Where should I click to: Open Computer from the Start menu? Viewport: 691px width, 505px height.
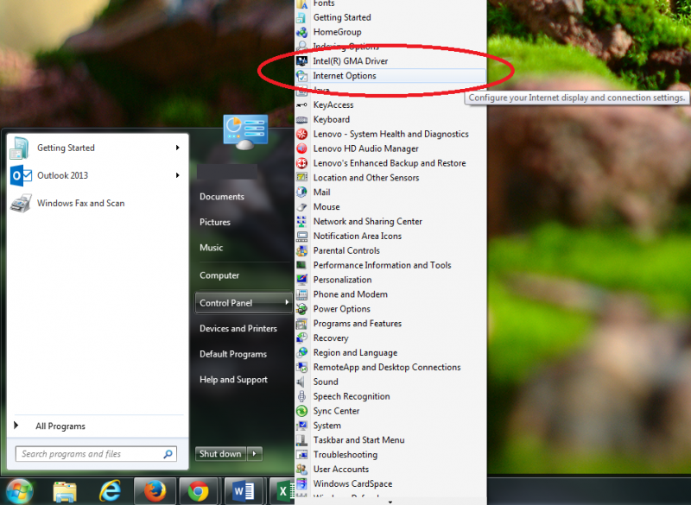tap(219, 275)
